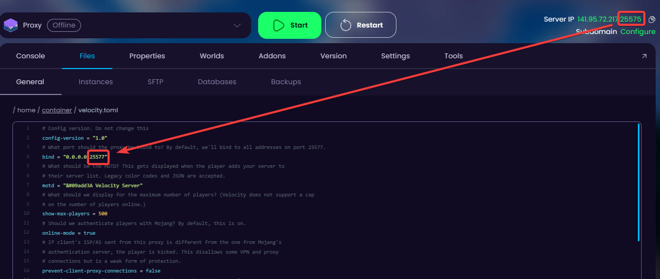
Task: Click the prevent-client-proxy-connections = false line
Action: click(101, 271)
